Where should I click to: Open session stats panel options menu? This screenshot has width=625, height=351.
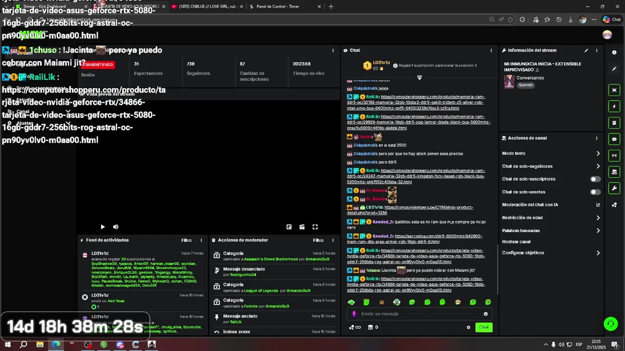click(333, 50)
